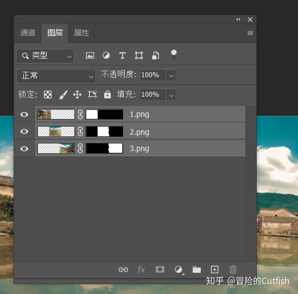Create new fill or adjustment layer
Image resolution: width=298 pixels, height=294 pixels.
coord(179,270)
